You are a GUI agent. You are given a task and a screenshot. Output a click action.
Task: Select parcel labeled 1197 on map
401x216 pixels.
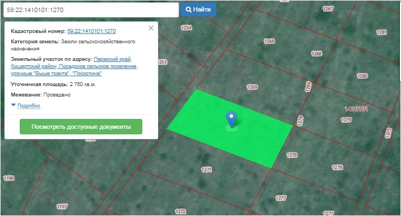click(62, 206)
